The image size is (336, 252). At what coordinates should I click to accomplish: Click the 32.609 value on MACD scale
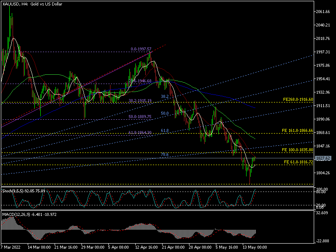[x=323, y=213]
